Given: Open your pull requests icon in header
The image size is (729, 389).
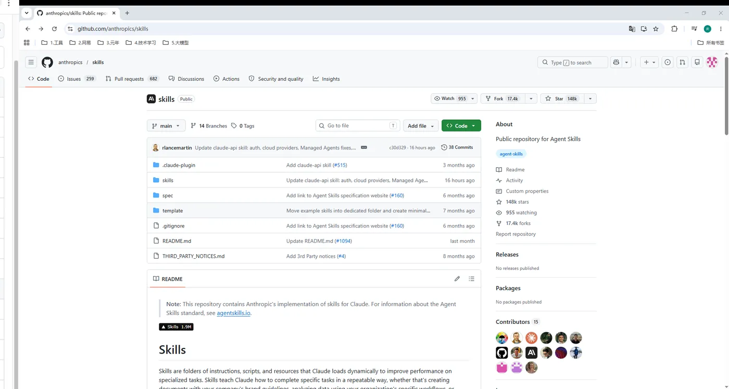Looking at the screenshot, I should tap(682, 62).
